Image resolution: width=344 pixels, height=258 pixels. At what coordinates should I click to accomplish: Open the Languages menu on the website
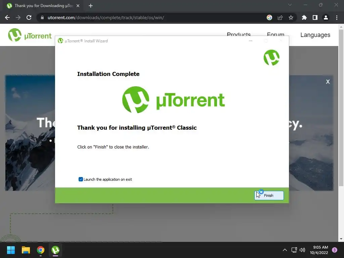tap(315, 35)
